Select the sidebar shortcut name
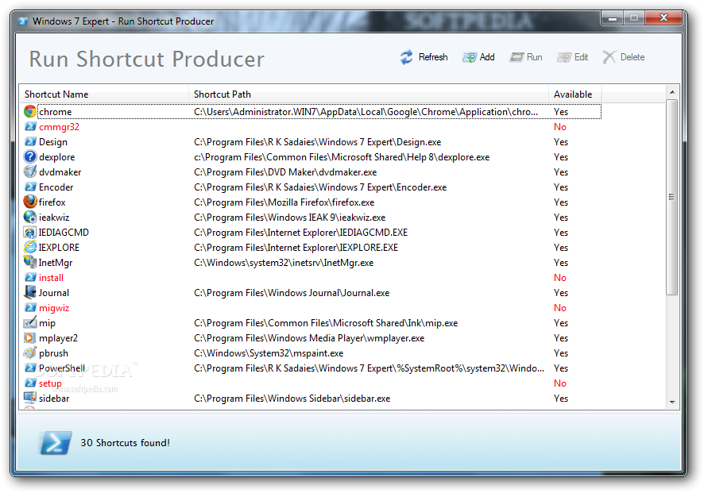 tap(54, 399)
